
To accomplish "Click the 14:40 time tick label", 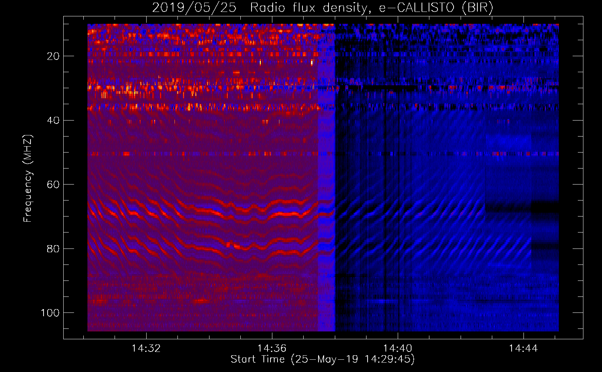I will click(x=398, y=348).
